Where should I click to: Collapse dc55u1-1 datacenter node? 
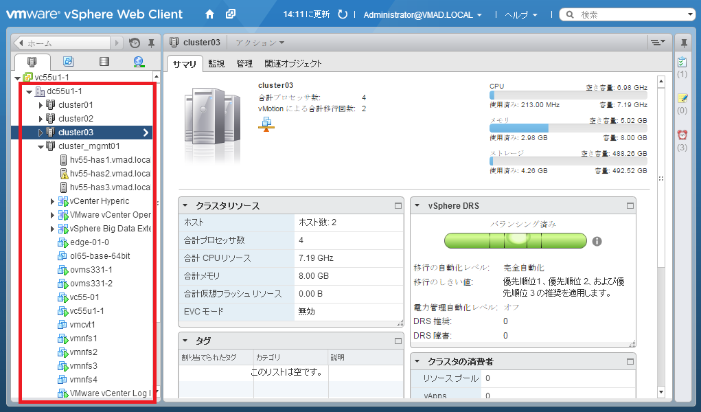tap(29, 92)
